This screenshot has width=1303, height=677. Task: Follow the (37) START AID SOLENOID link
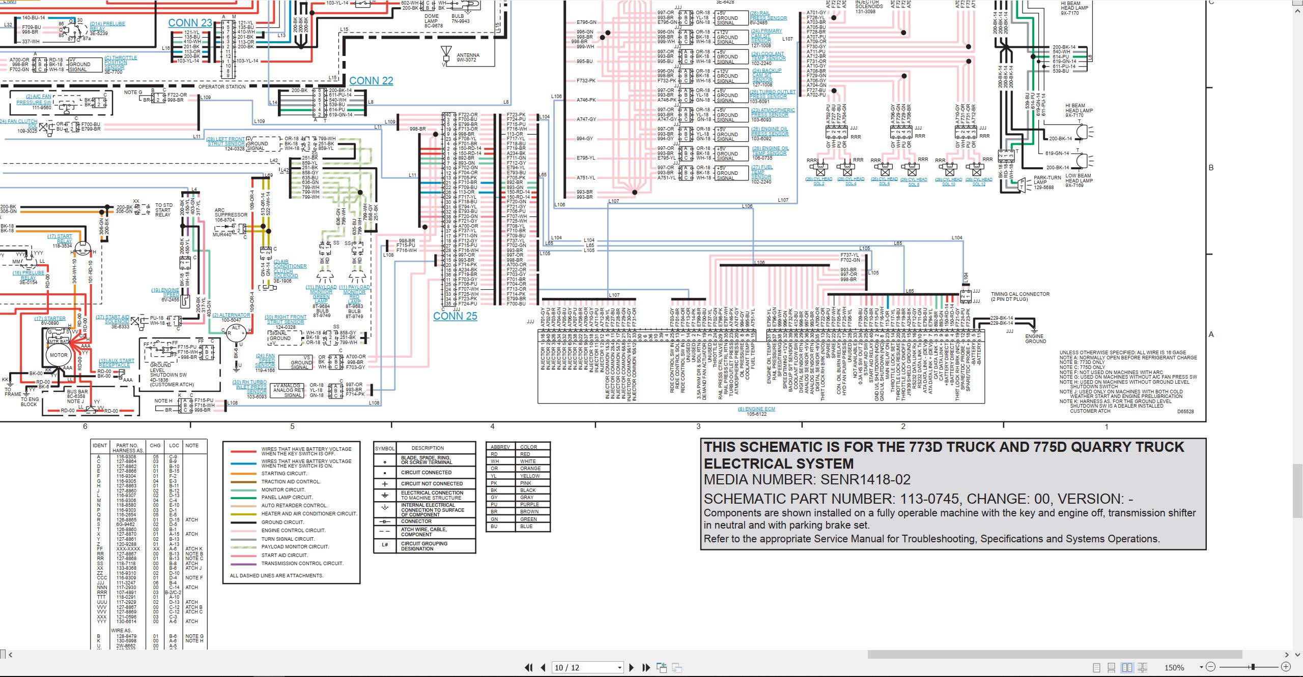112,319
